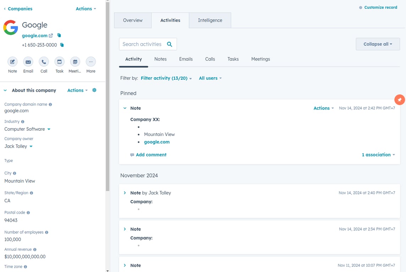This screenshot has width=406, height=272.
Task: Click the Search activities field
Action: [x=143, y=44]
